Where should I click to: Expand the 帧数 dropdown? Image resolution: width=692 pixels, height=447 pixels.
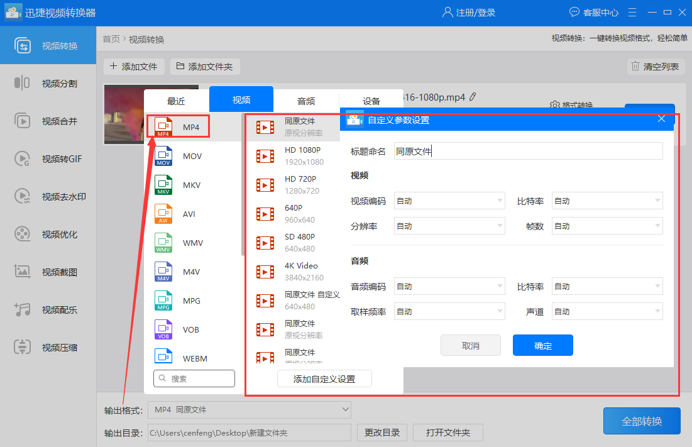(x=607, y=226)
